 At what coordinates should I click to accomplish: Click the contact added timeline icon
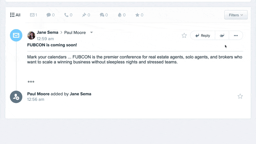16,97
